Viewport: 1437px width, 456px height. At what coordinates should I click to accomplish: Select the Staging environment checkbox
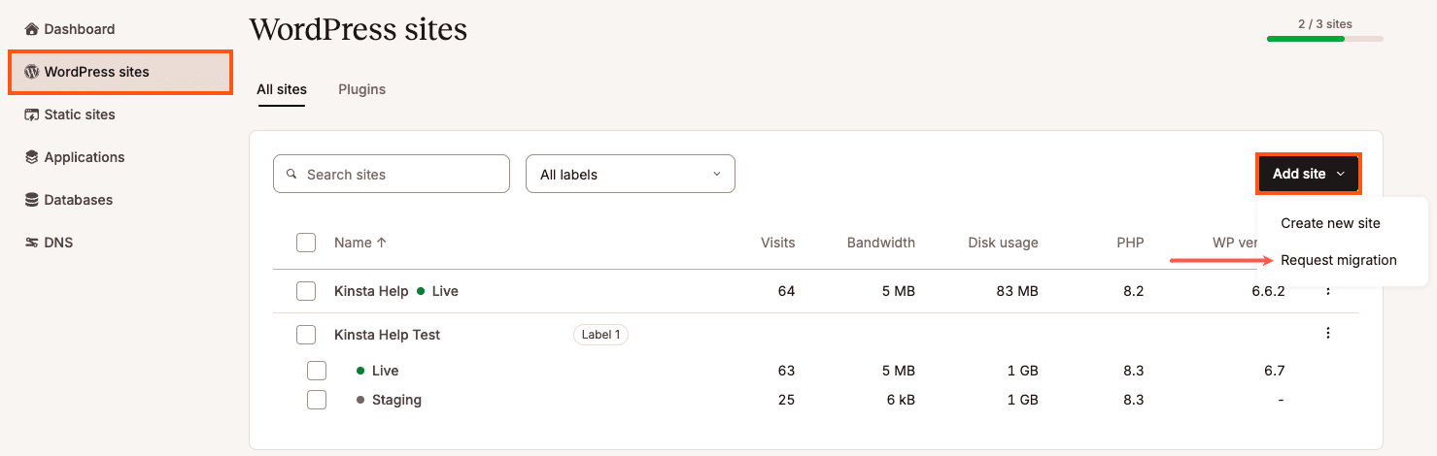[317, 400]
